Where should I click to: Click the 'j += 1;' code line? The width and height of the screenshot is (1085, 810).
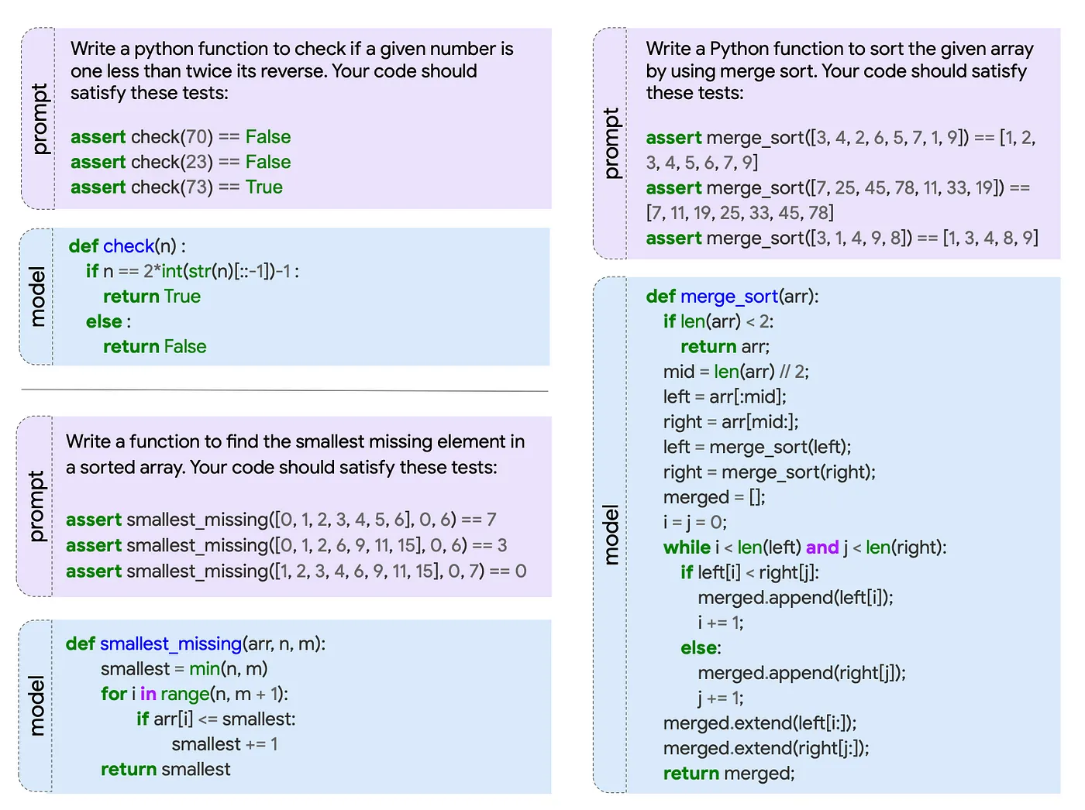[x=721, y=698]
